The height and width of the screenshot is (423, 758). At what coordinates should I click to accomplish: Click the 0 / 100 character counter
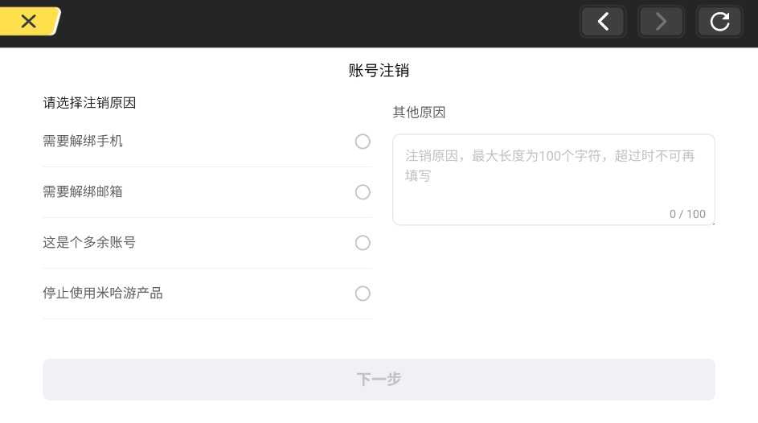(x=687, y=214)
